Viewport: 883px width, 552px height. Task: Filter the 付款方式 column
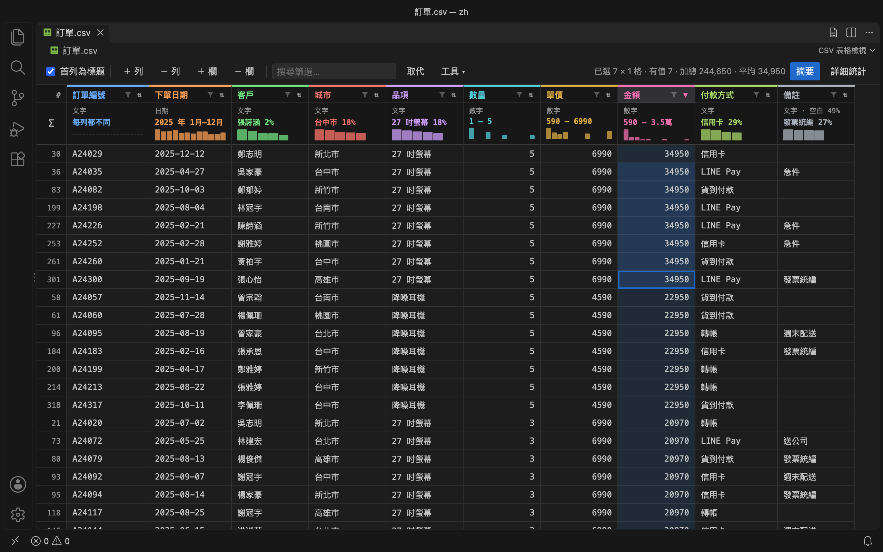click(756, 95)
